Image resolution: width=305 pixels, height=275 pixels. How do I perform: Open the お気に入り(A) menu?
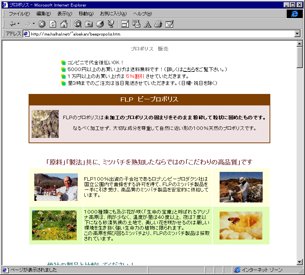[x=113, y=14]
